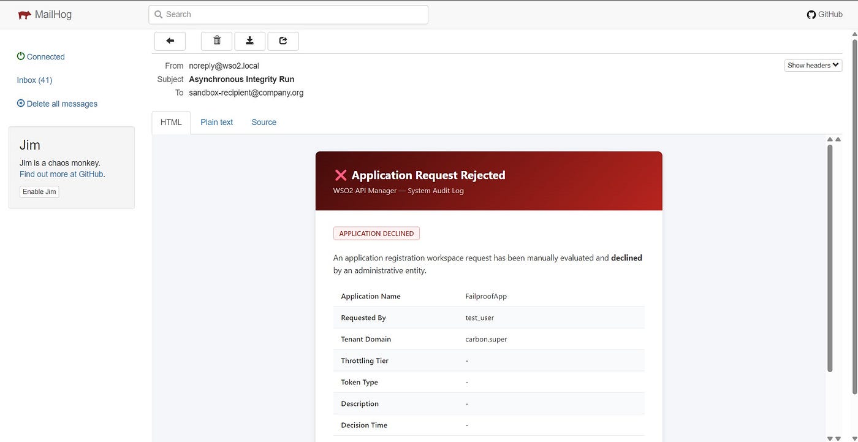Screen dimensions: 858x442
Task: Click the Decision Time label
Action: point(364,425)
